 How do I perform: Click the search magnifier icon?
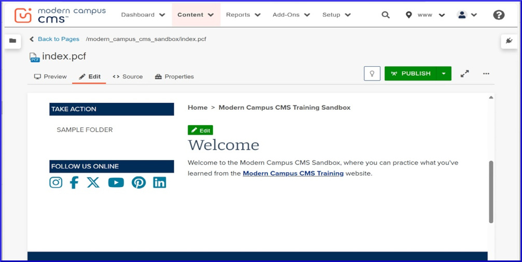point(386,15)
